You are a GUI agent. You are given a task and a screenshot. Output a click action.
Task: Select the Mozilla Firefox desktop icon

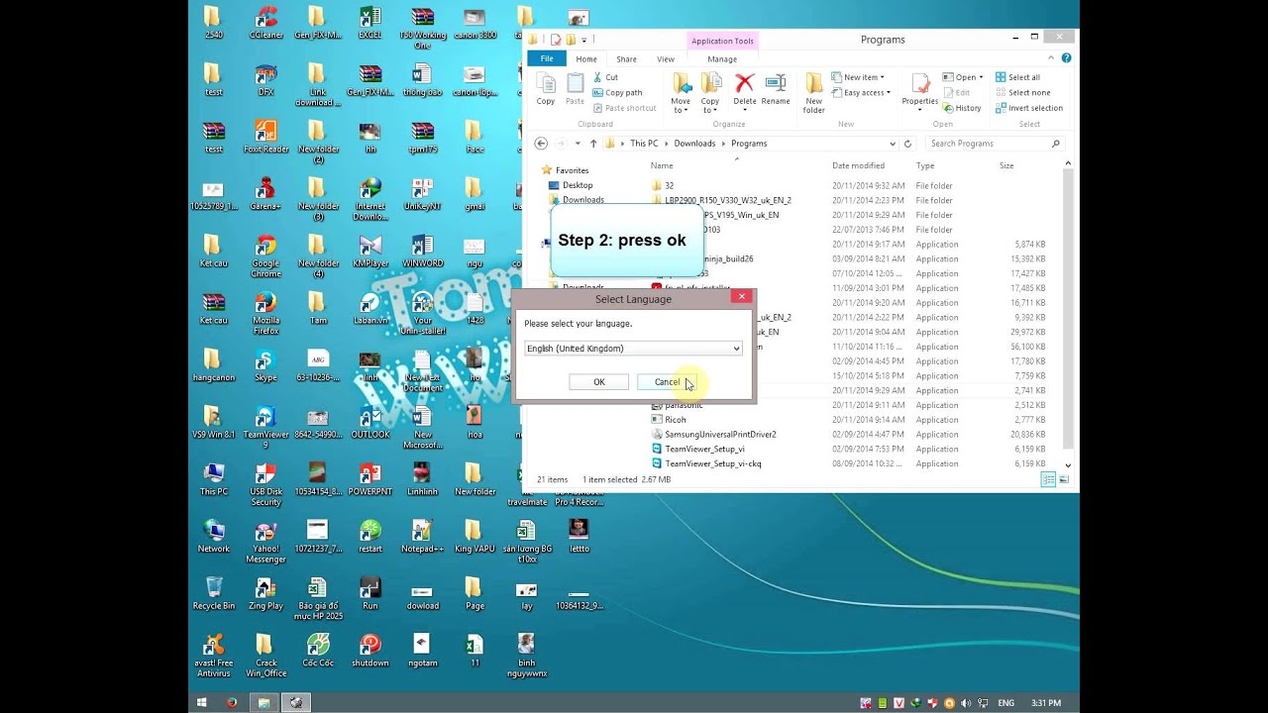click(265, 314)
